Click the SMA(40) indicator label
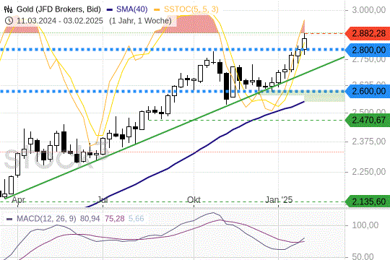The height and width of the screenshot is (260, 390). [x=132, y=9]
